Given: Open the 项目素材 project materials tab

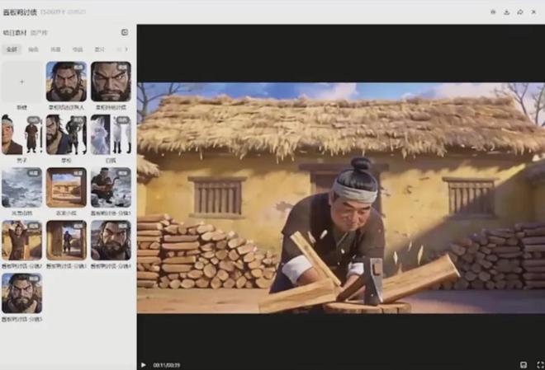Looking at the screenshot, I should pyautogui.click(x=13, y=33).
